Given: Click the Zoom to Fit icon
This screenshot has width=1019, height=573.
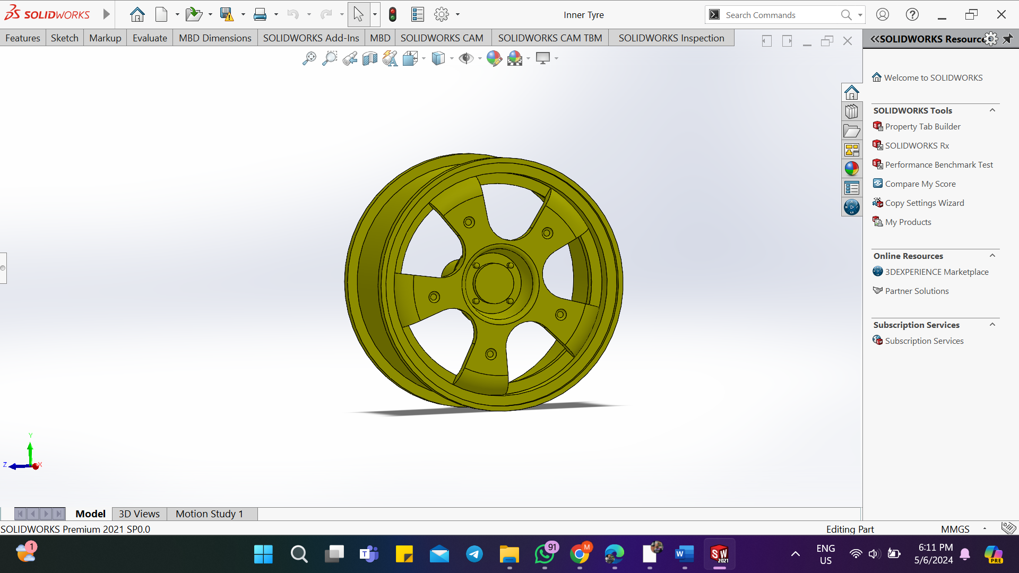Looking at the screenshot, I should [309, 58].
